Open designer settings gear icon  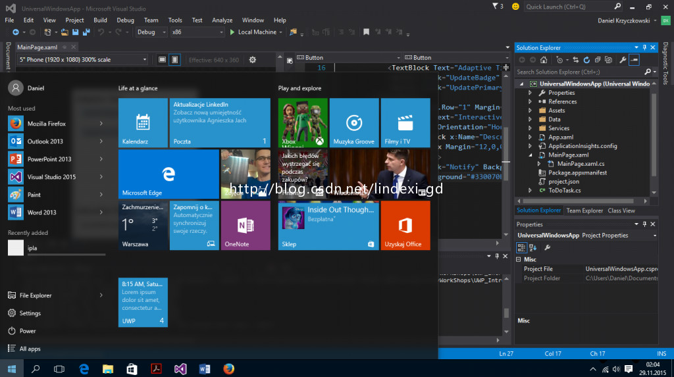point(252,60)
